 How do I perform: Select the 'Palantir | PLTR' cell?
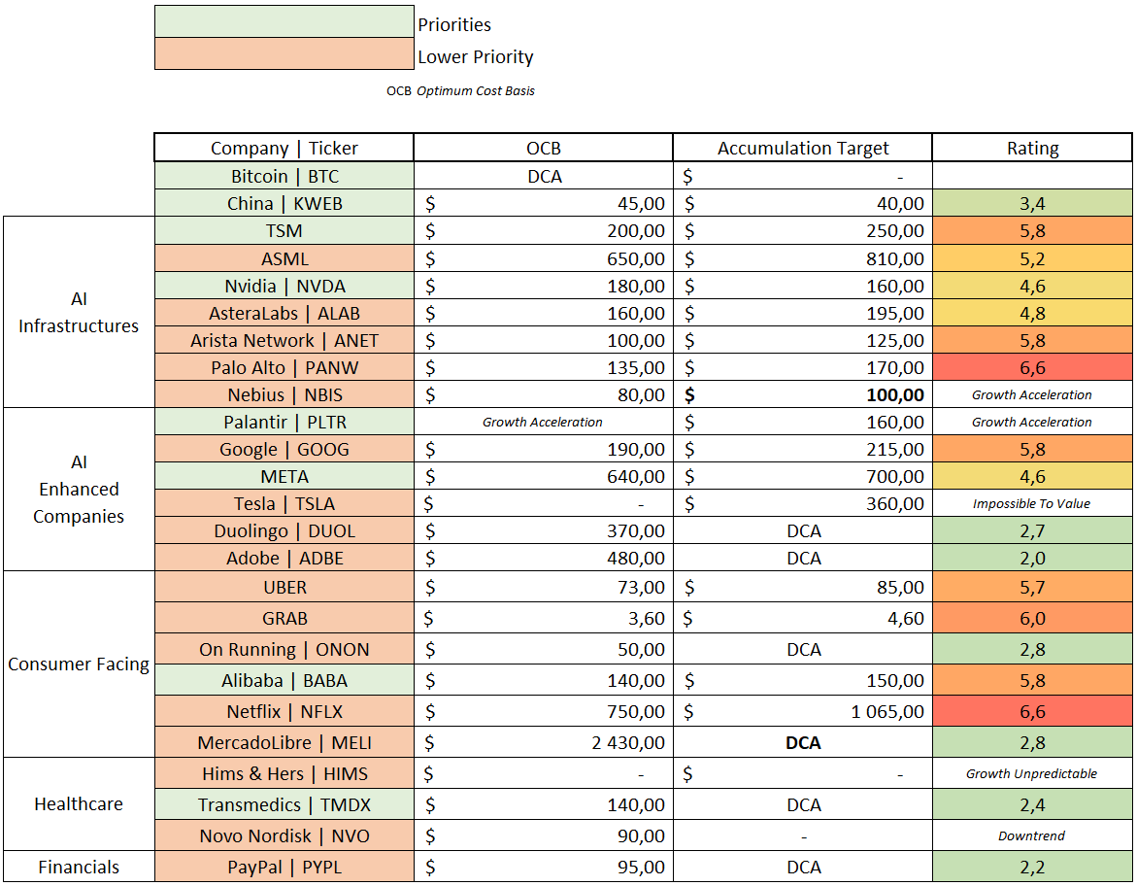(284, 422)
